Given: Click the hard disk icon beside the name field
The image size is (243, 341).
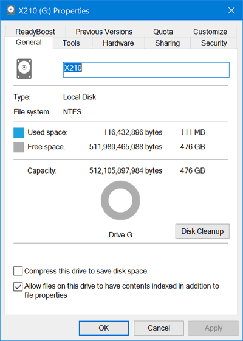Looking at the screenshot, I should 24,69.
